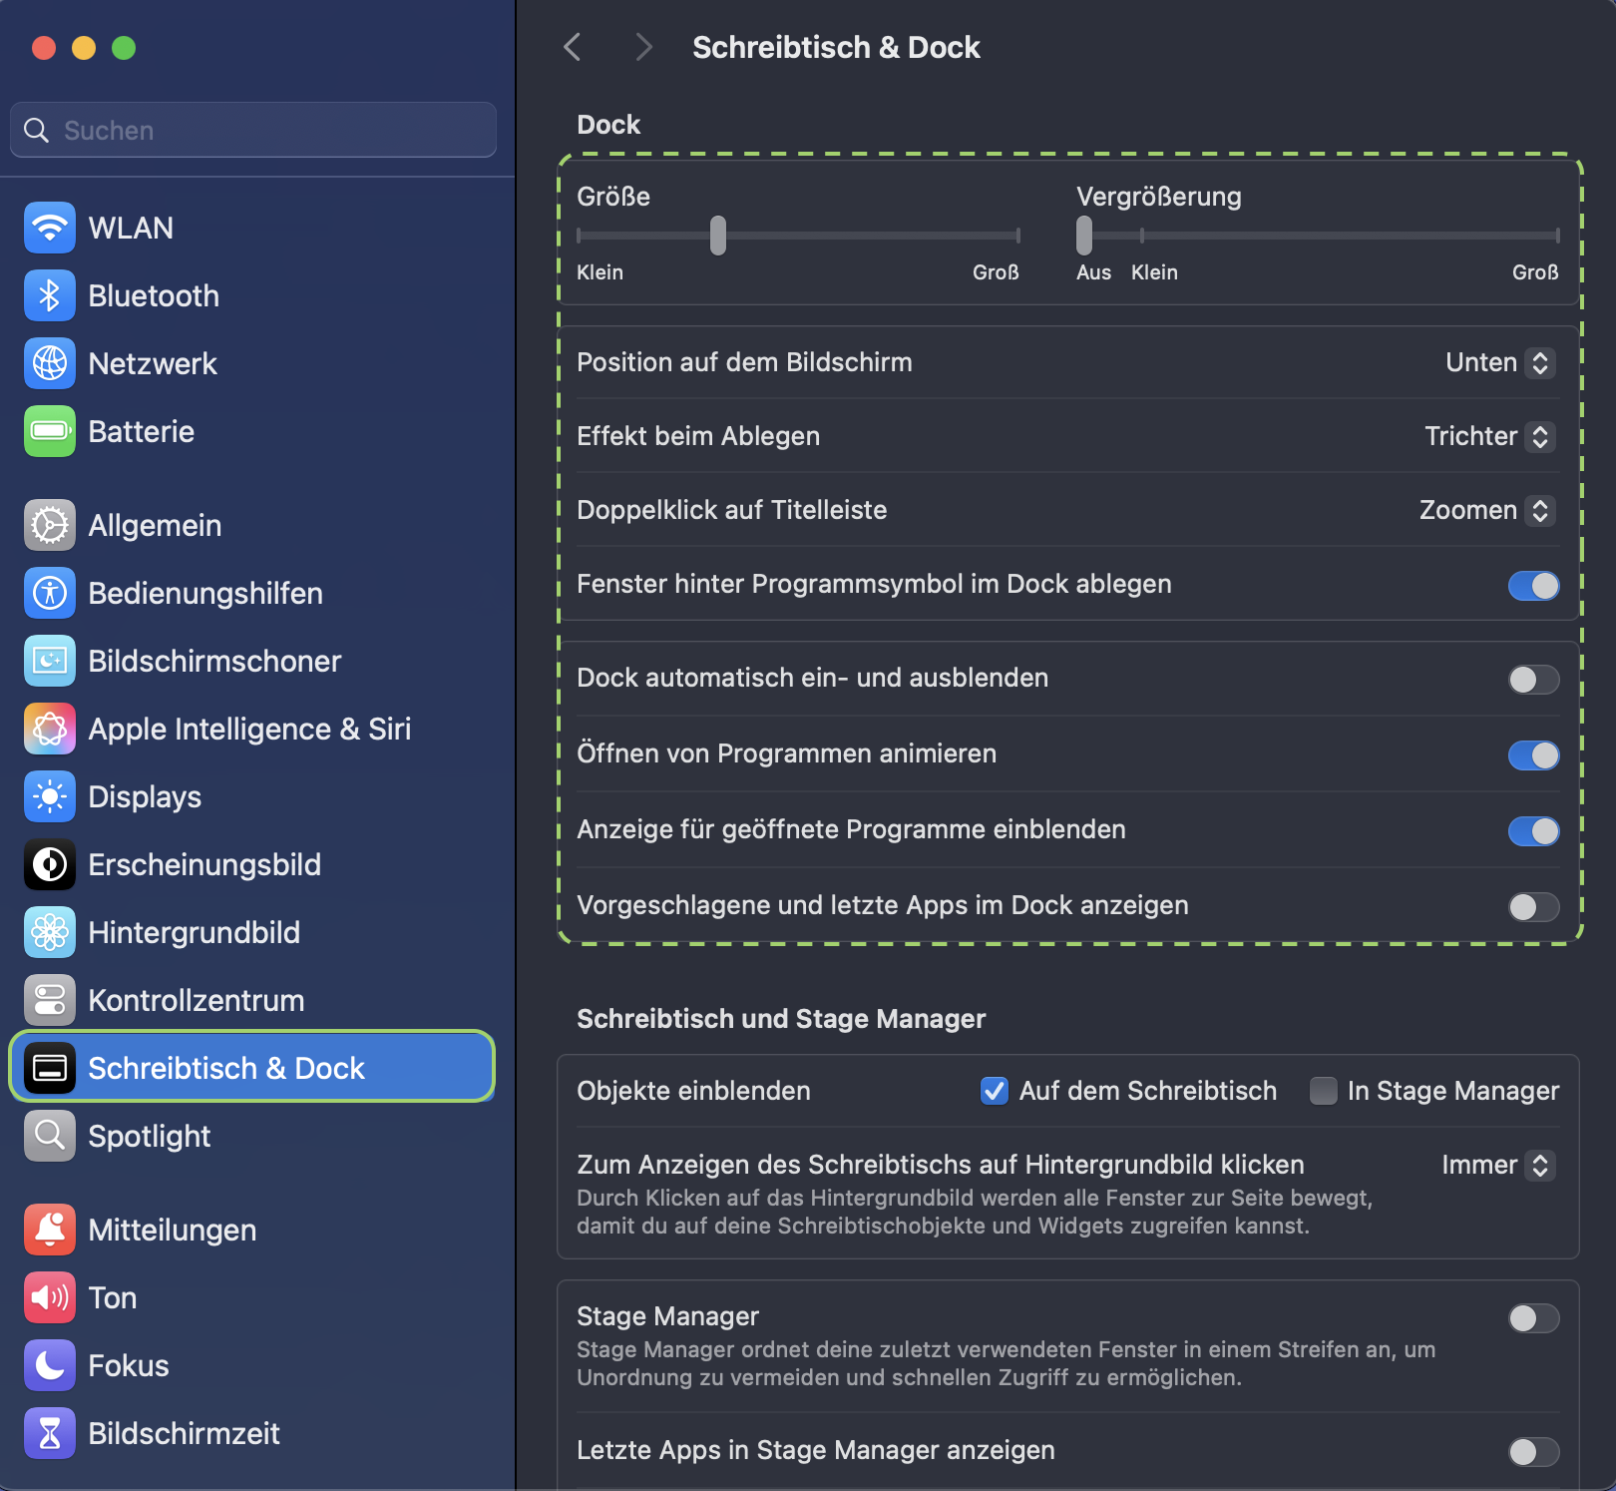Navigate back with the left chevron
The height and width of the screenshot is (1491, 1616).
pyautogui.click(x=573, y=47)
